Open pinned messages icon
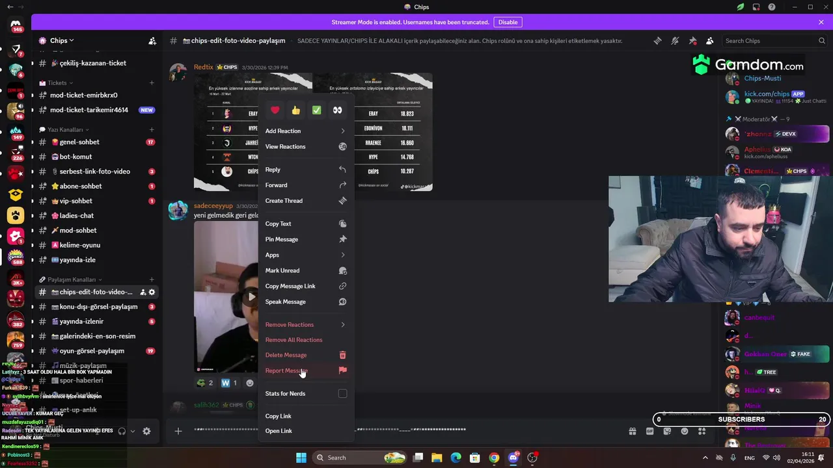 point(692,40)
